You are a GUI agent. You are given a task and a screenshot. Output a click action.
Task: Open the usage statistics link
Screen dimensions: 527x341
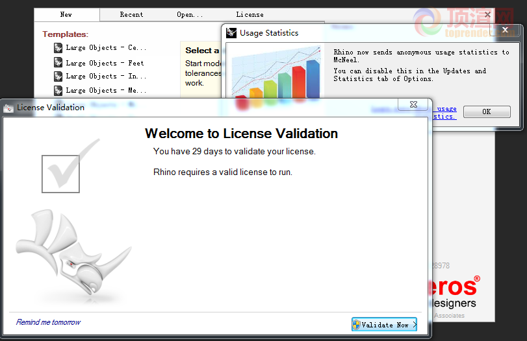point(444,113)
